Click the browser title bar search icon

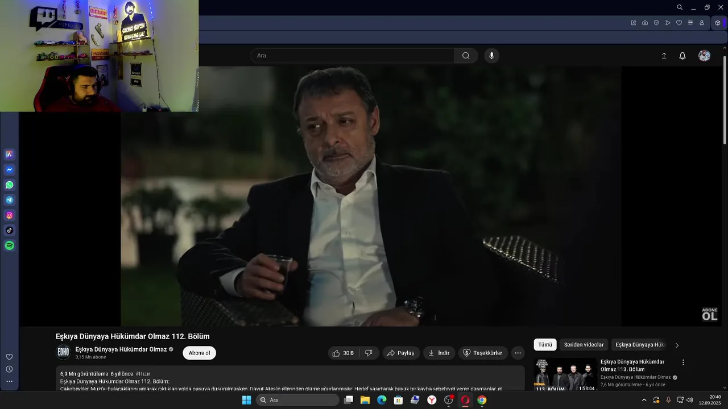[680, 7]
